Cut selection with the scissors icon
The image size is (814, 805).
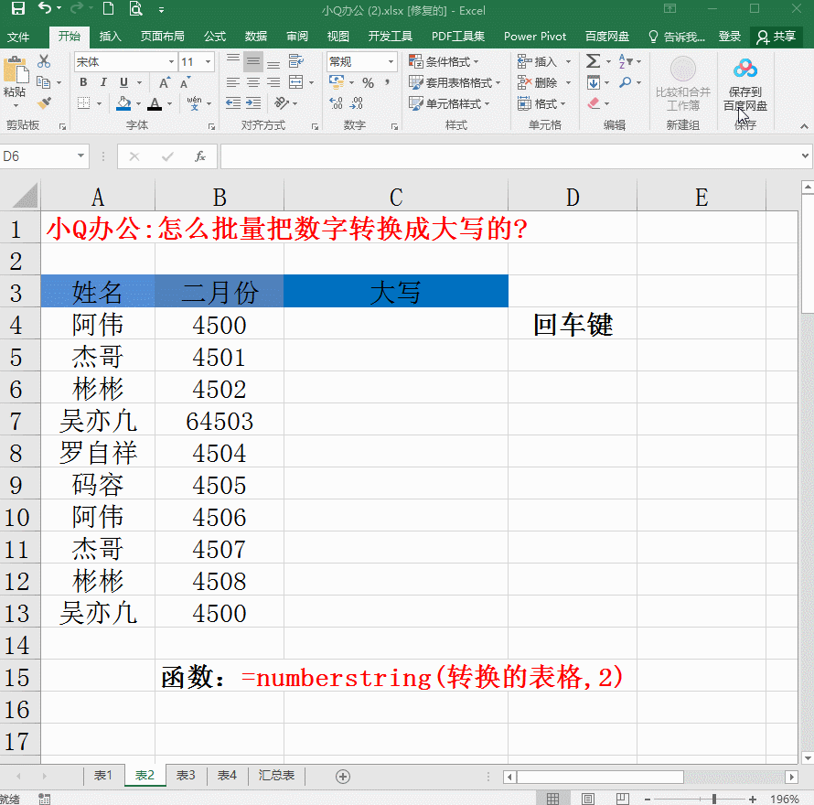pos(44,61)
